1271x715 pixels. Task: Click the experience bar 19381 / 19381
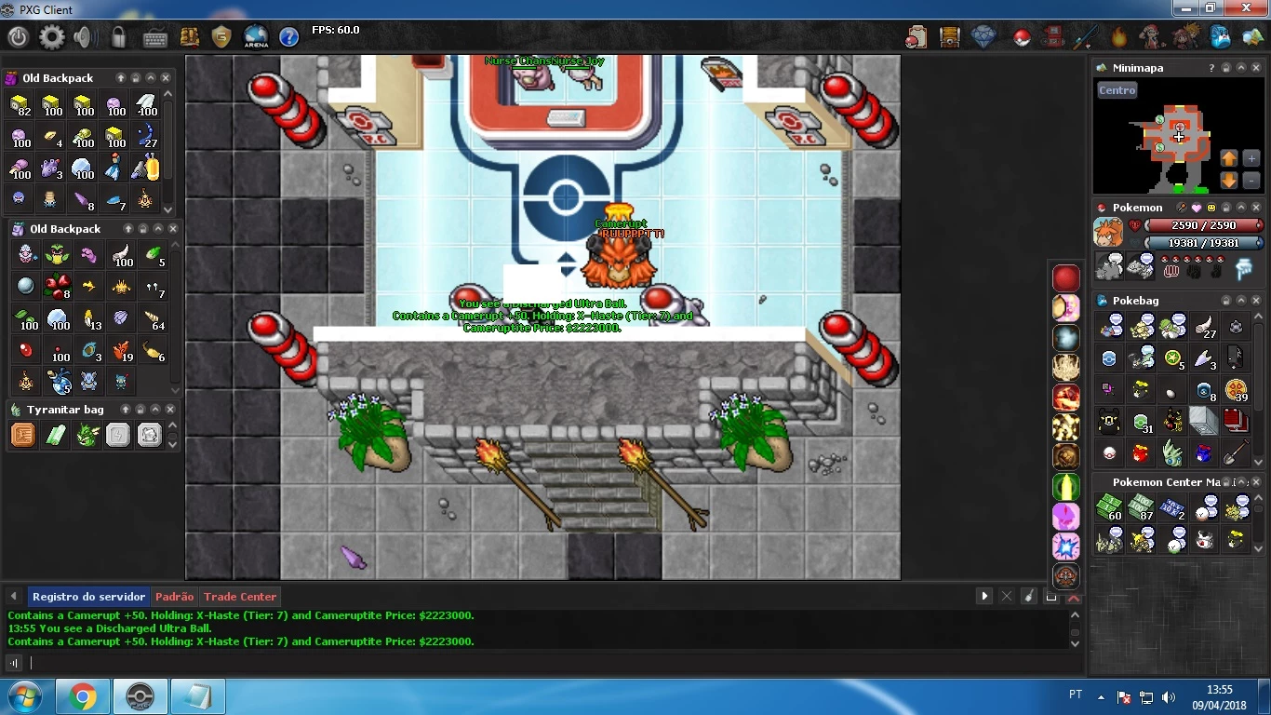[1203, 243]
